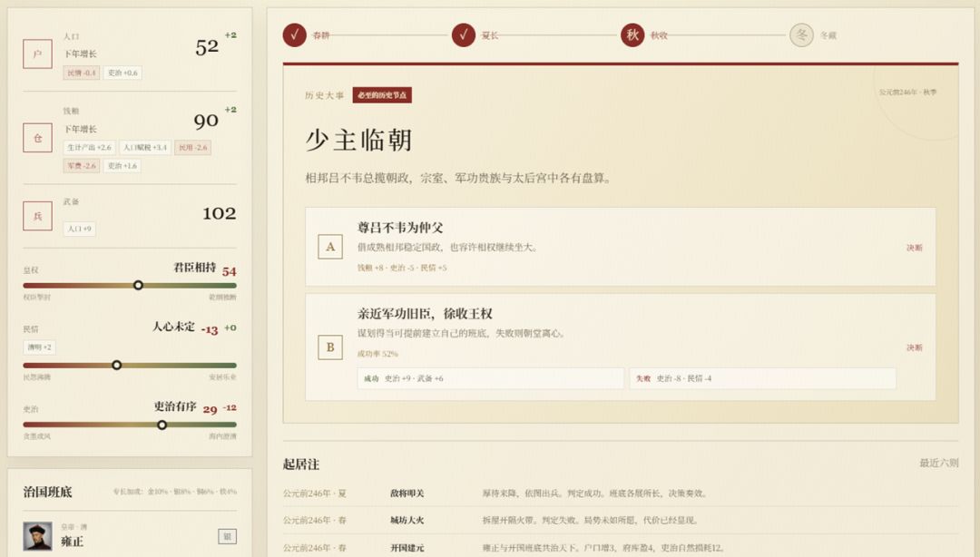This screenshot has width=980, height=557.
Task: Click the 仓 granary icon box
Action: click(x=37, y=138)
